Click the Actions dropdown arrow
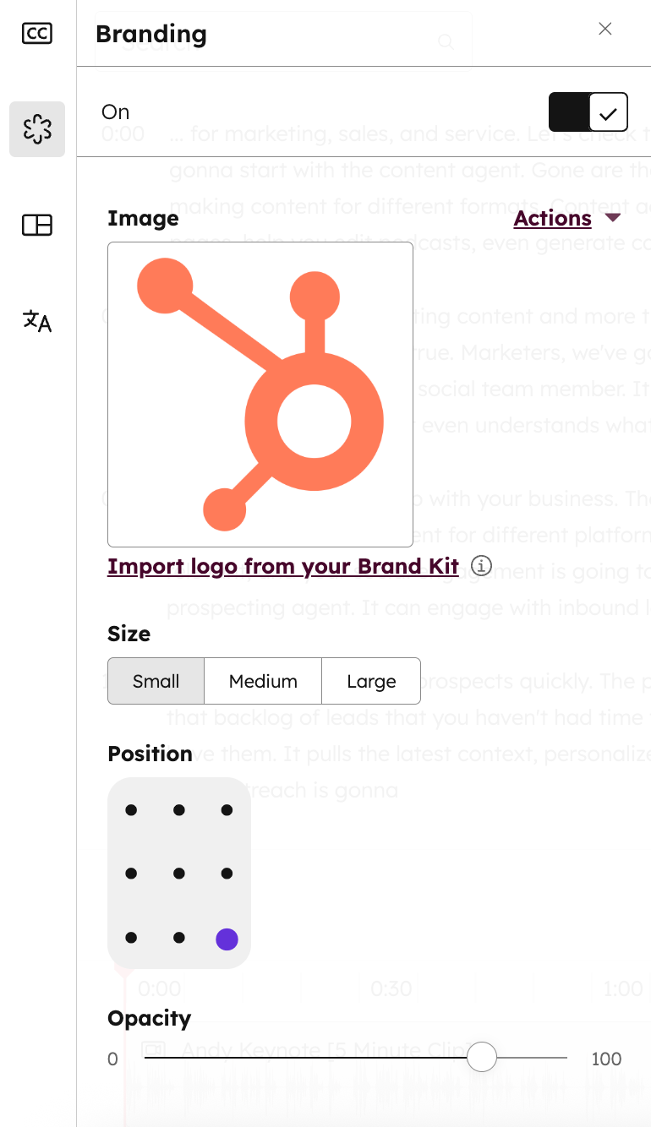 [x=613, y=218]
